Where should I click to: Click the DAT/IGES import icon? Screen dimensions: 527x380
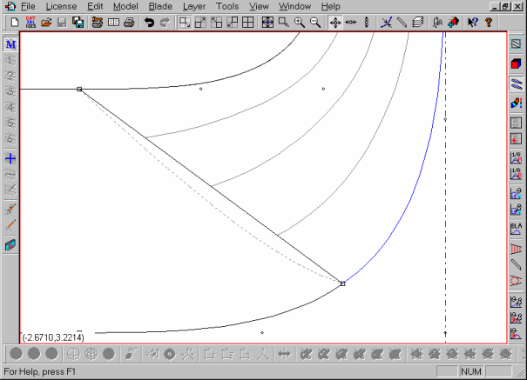(x=30, y=23)
